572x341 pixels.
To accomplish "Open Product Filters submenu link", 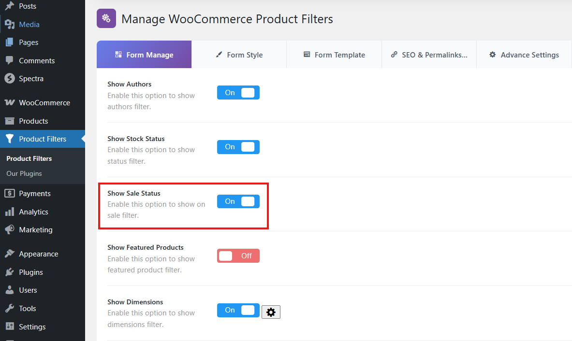I will pyautogui.click(x=29, y=158).
